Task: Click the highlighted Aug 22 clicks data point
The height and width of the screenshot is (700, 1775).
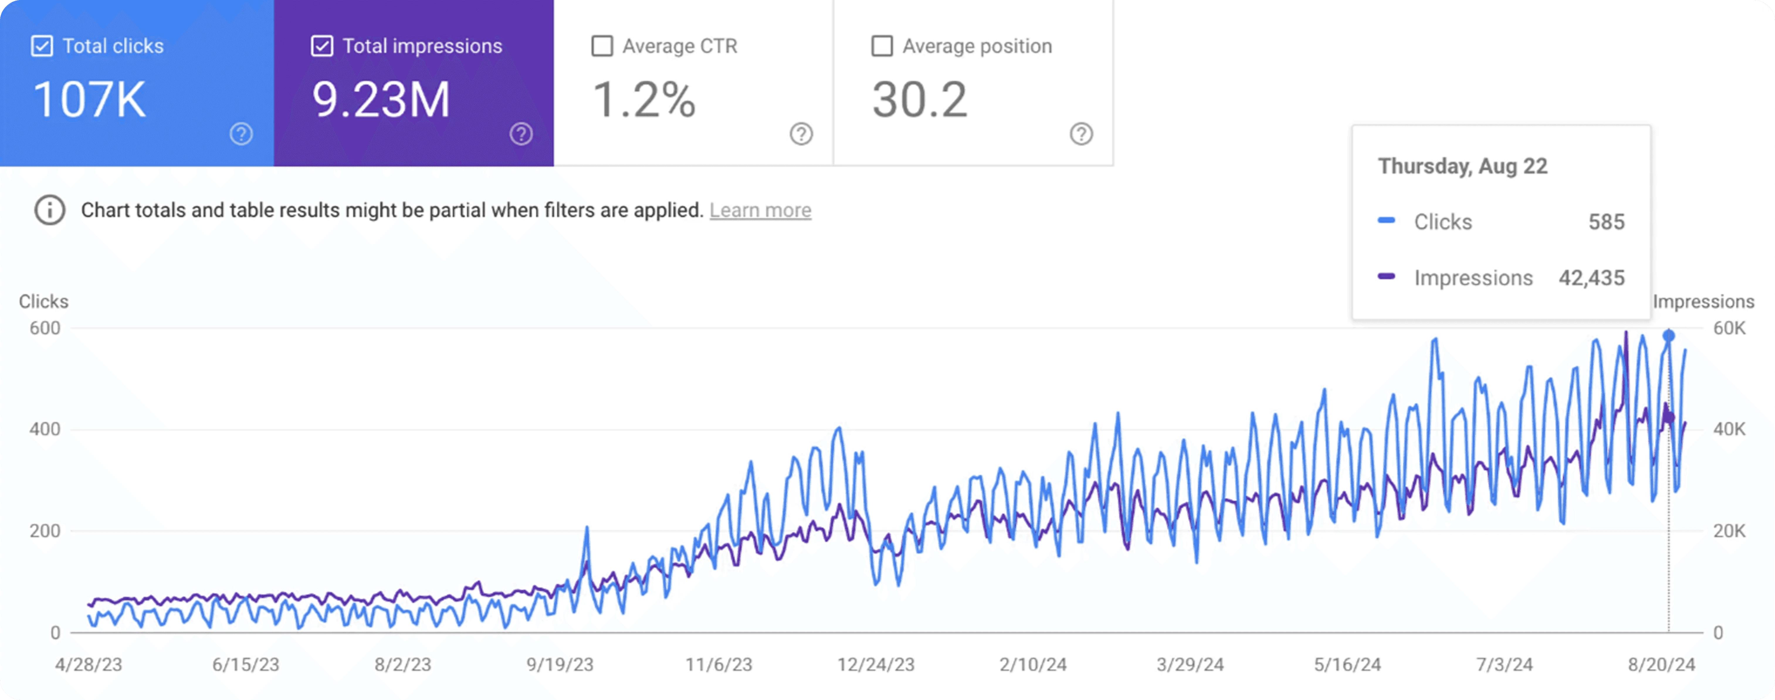Action: 1668,336
